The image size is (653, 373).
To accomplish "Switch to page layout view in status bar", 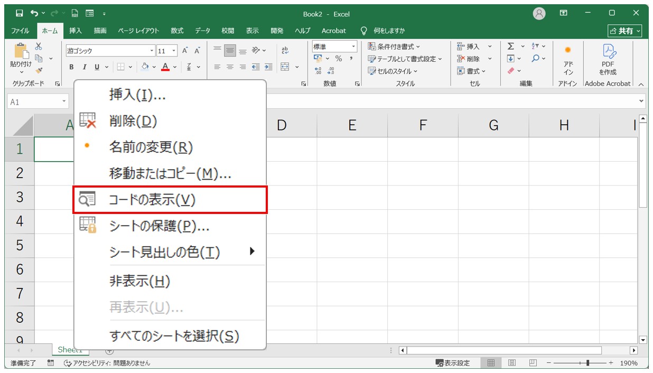I will click(x=512, y=363).
